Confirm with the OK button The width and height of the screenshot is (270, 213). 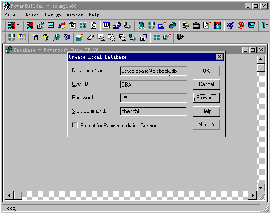click(x=206, y=71)
